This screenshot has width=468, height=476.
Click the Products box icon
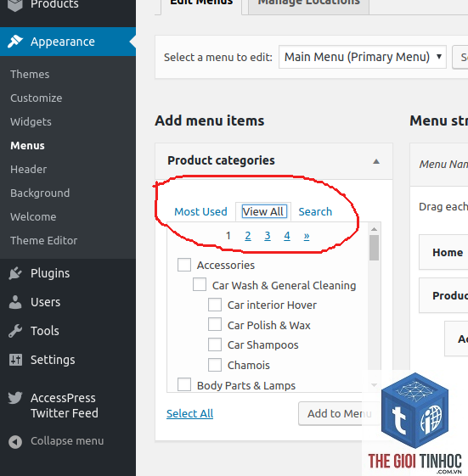15,4
